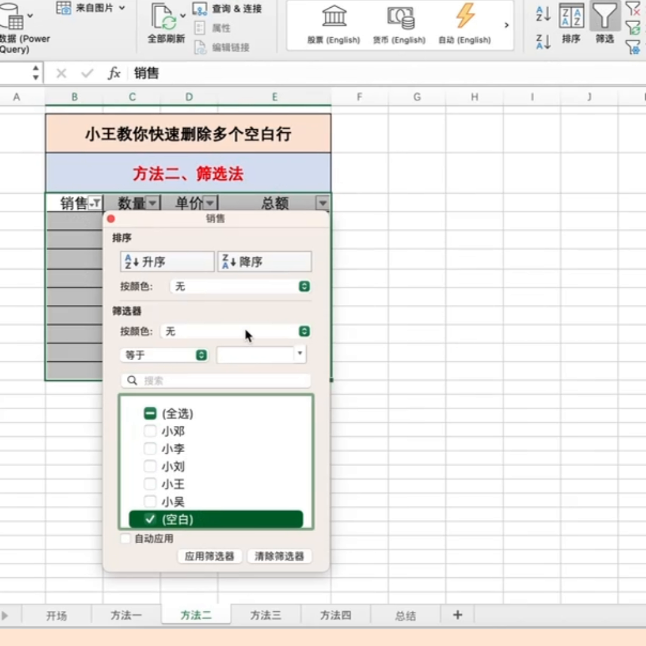Check the 小刘 checkbox
The width and height of the screenshot is (646, 646).
pos(150,466)
